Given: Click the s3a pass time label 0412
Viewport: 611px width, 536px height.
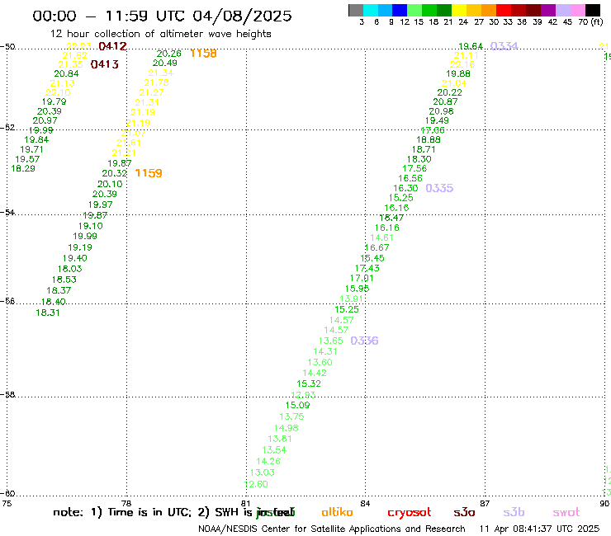Looking at the screenshot, I should tap(112, 46).
